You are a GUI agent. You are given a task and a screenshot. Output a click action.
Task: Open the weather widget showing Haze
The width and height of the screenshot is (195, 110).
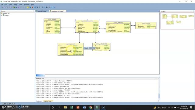(160, 108)
